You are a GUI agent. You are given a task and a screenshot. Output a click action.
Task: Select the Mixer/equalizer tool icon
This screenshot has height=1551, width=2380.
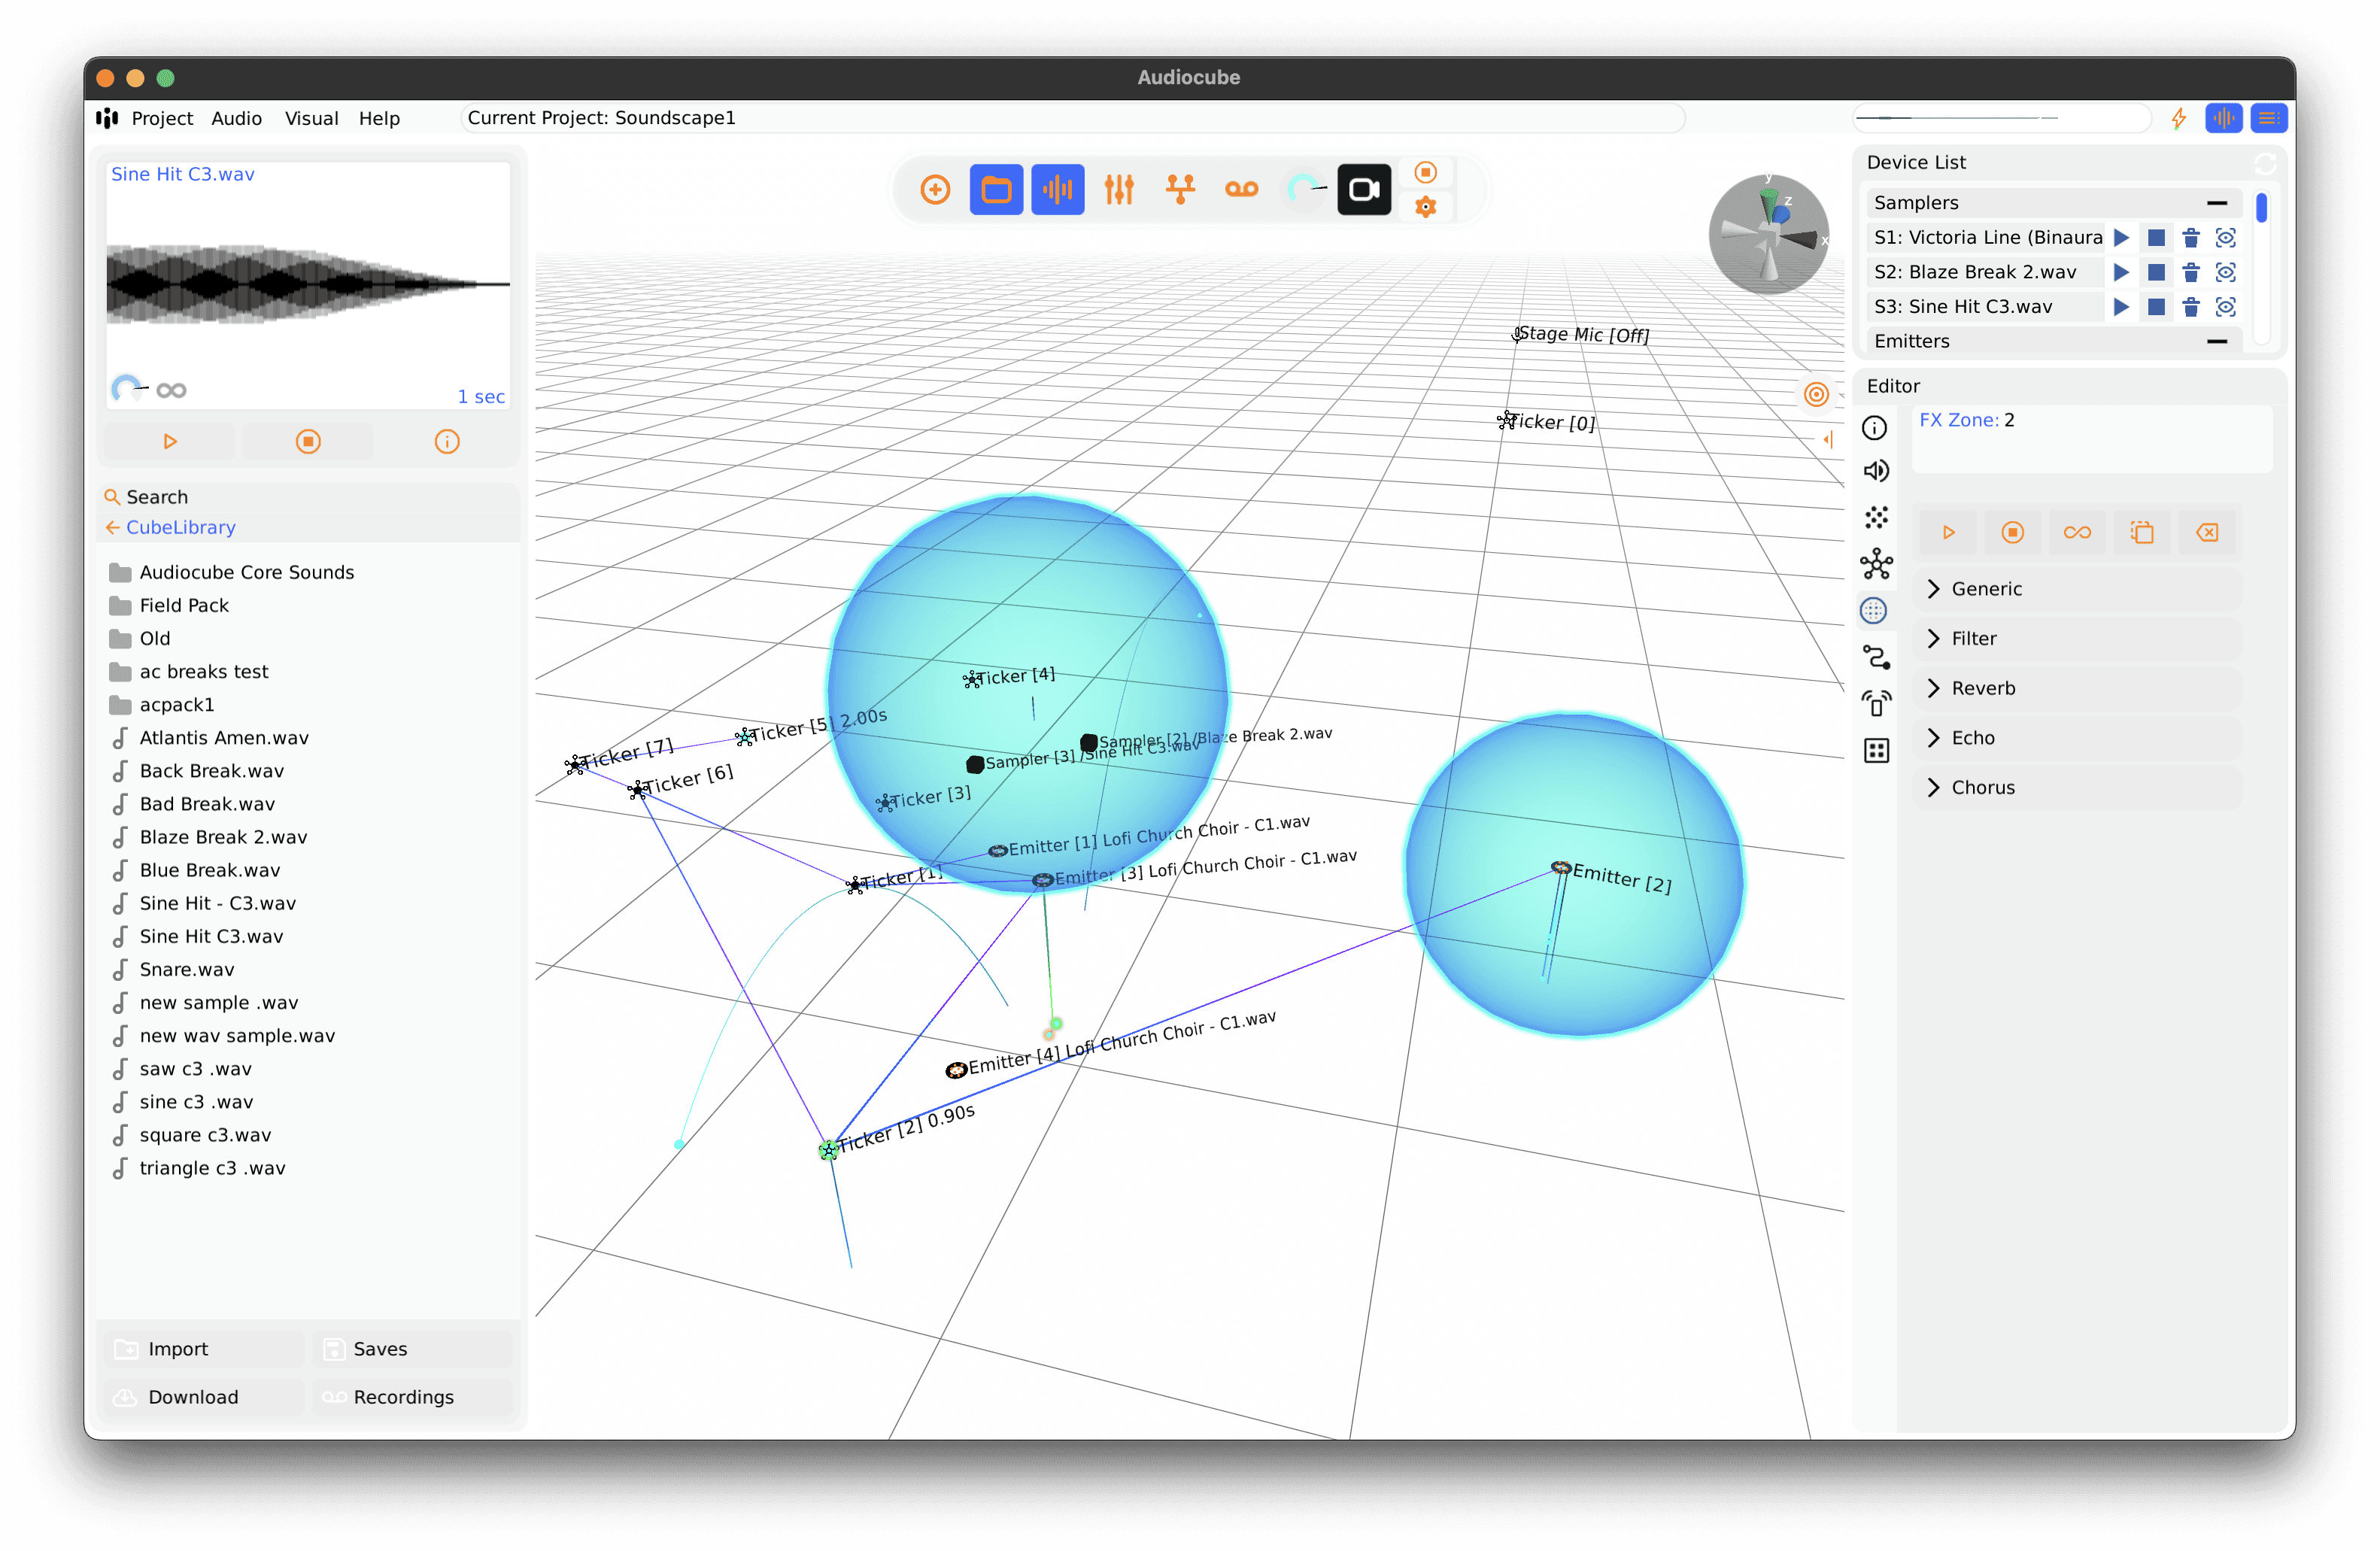[x=1117, y=189]
